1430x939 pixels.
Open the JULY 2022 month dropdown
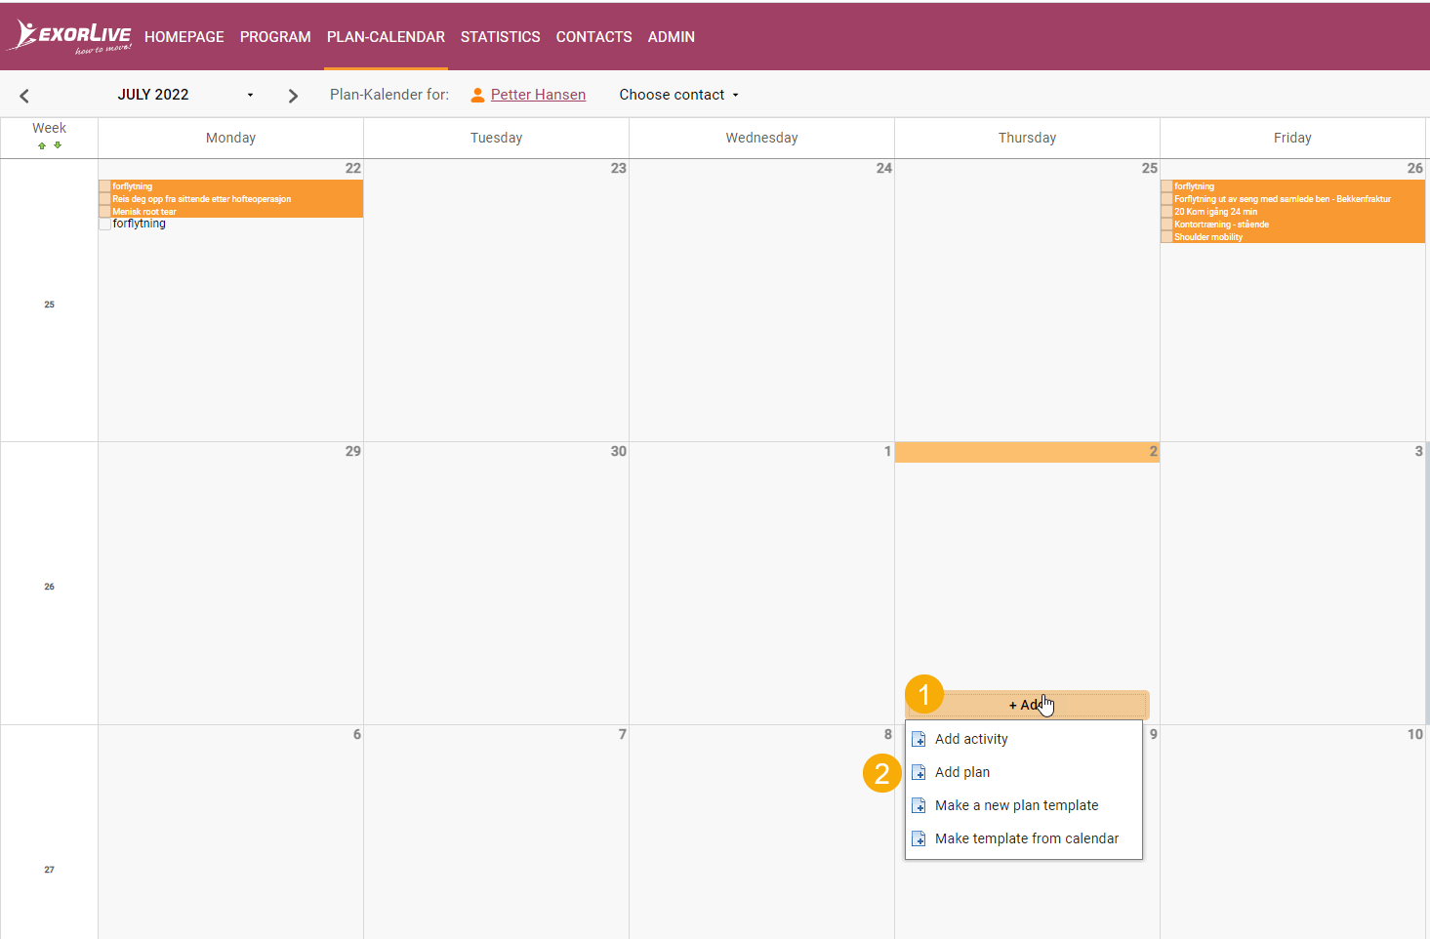click(x=185, y=95)
